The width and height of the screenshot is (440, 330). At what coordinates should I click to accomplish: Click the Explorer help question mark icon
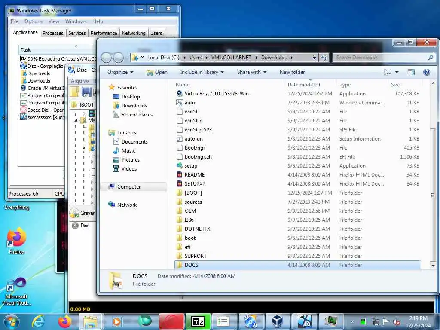[427, 72]
